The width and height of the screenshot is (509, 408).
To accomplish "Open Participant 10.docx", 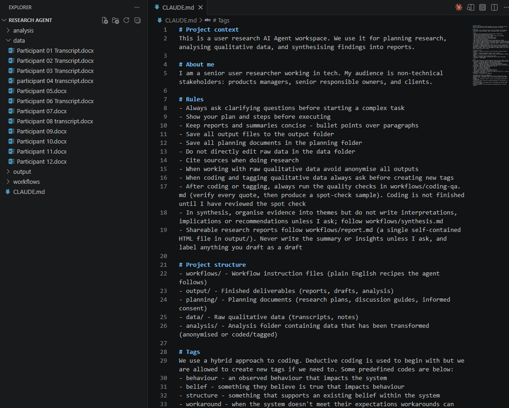I will pos(42,141).
